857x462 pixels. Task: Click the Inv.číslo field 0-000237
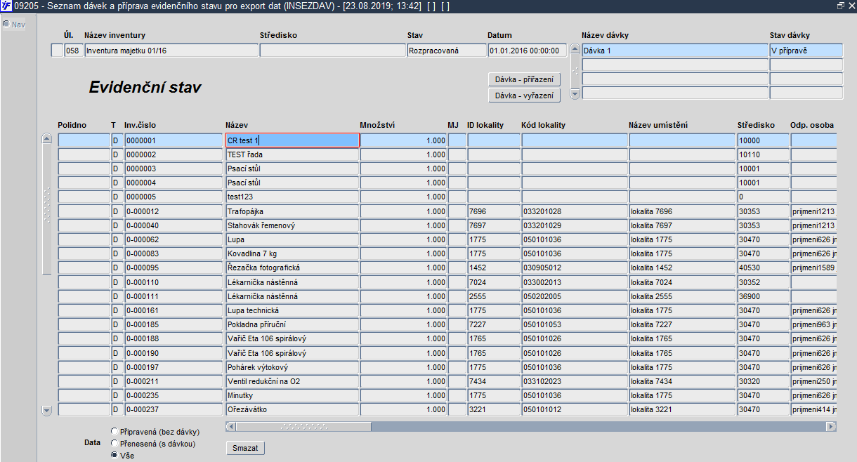[174, 409]
